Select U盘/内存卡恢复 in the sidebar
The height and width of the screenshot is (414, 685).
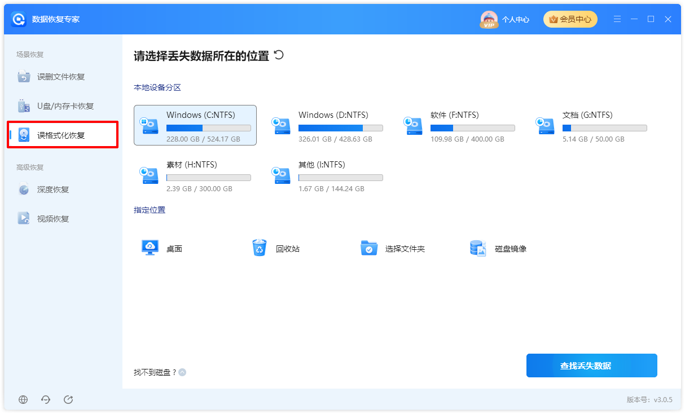[x=65, y=106]
